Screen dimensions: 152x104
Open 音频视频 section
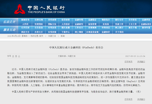coord(92,28)
